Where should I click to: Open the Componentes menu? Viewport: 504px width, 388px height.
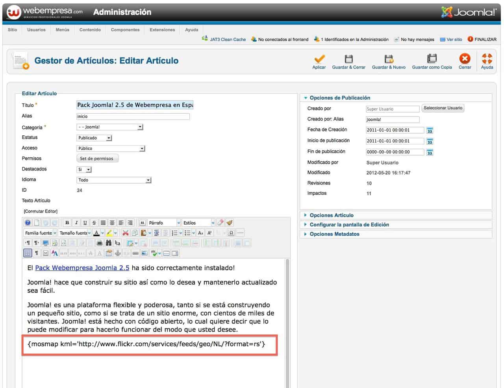pos(125,30)
